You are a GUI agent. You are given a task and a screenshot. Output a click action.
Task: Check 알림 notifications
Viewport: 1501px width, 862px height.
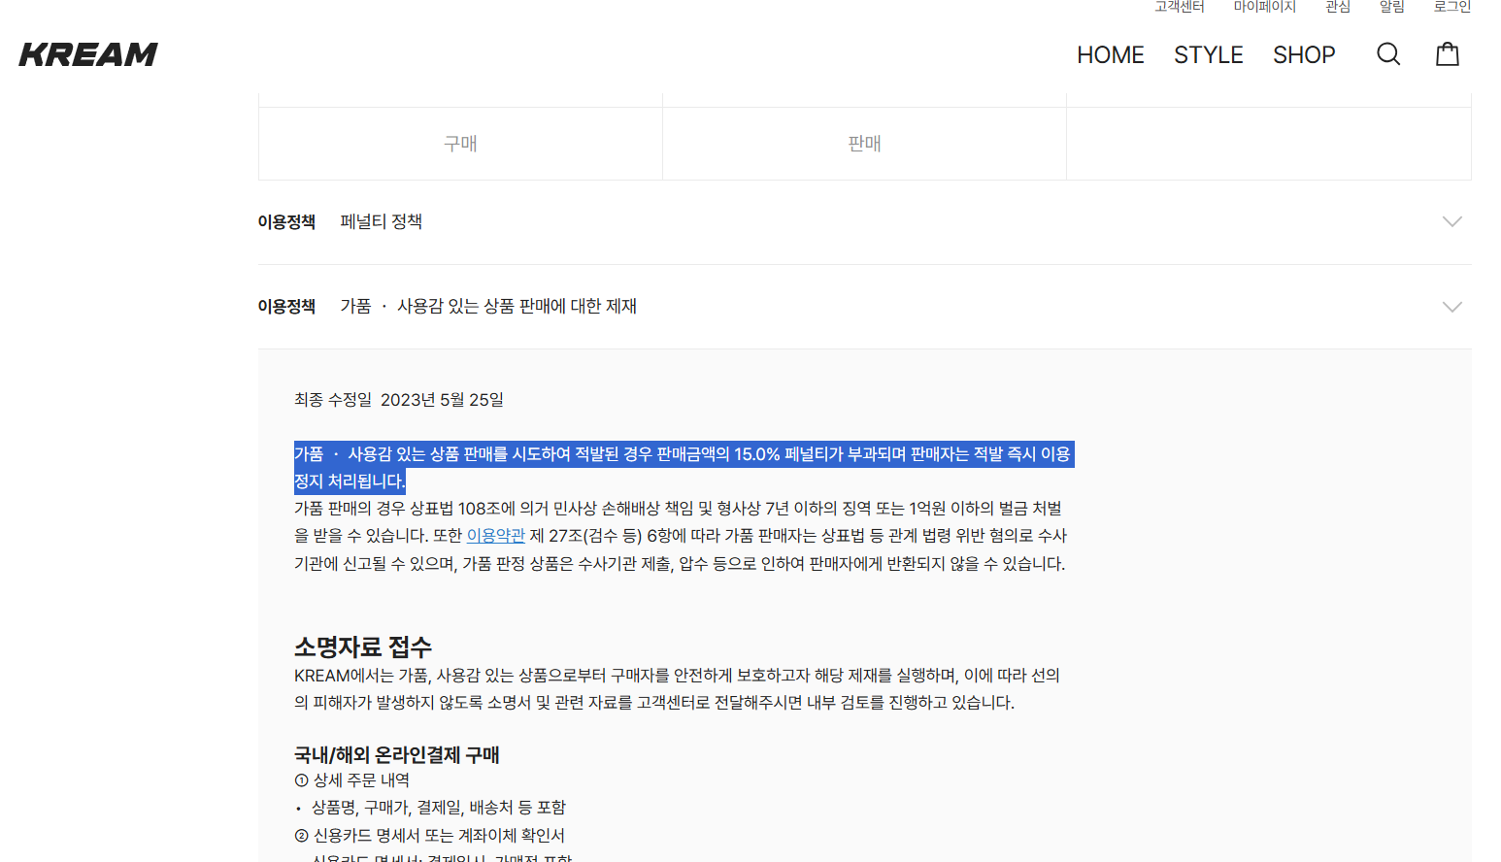click(1390, 7)
